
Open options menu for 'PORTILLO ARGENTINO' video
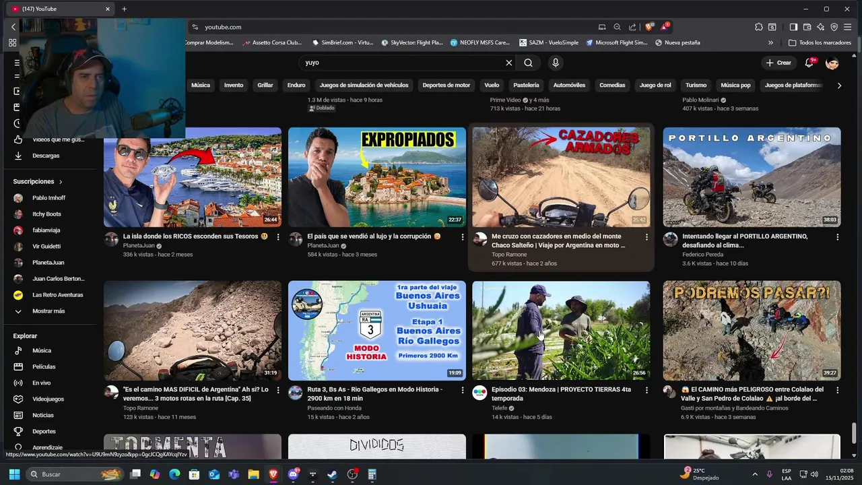(838, 237)
